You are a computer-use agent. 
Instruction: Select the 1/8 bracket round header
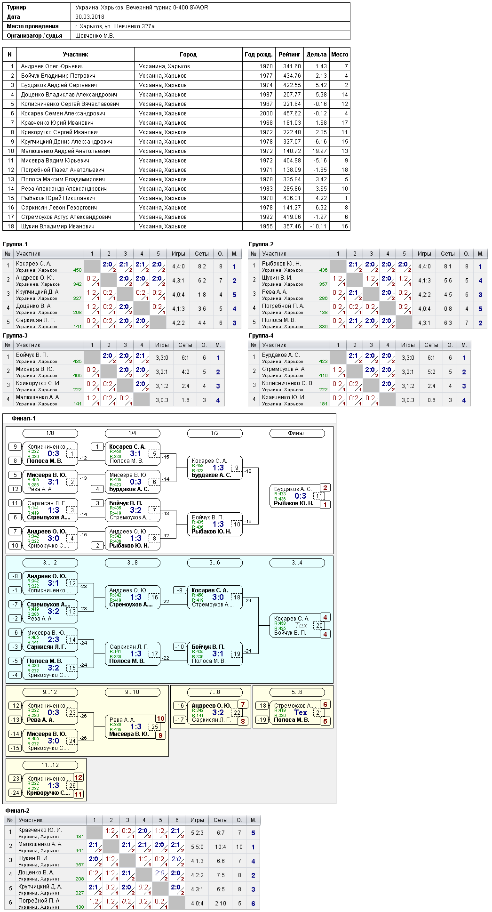50,433
